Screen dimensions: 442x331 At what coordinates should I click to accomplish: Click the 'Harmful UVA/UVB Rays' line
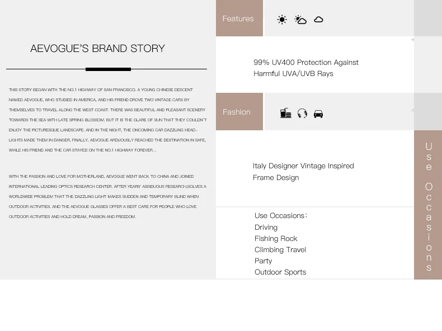click(x=293, y=73)
